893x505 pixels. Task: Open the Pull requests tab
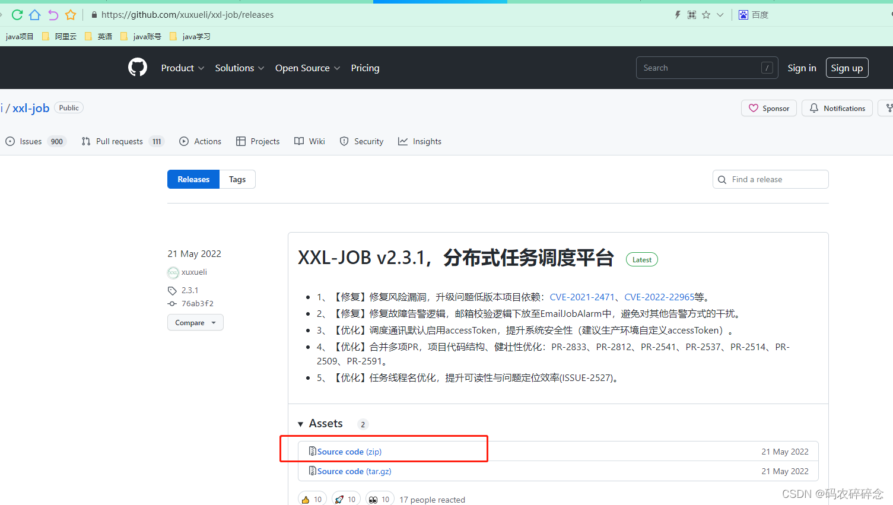tap(122, 141)
